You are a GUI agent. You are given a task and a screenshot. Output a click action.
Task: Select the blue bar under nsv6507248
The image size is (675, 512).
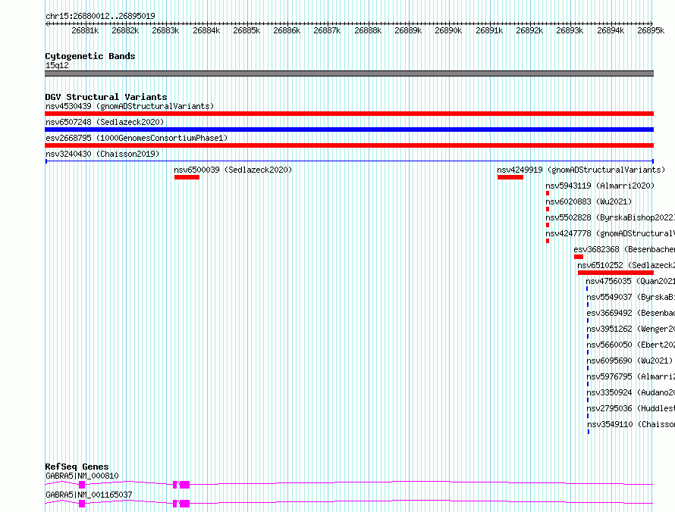point(349,130)
